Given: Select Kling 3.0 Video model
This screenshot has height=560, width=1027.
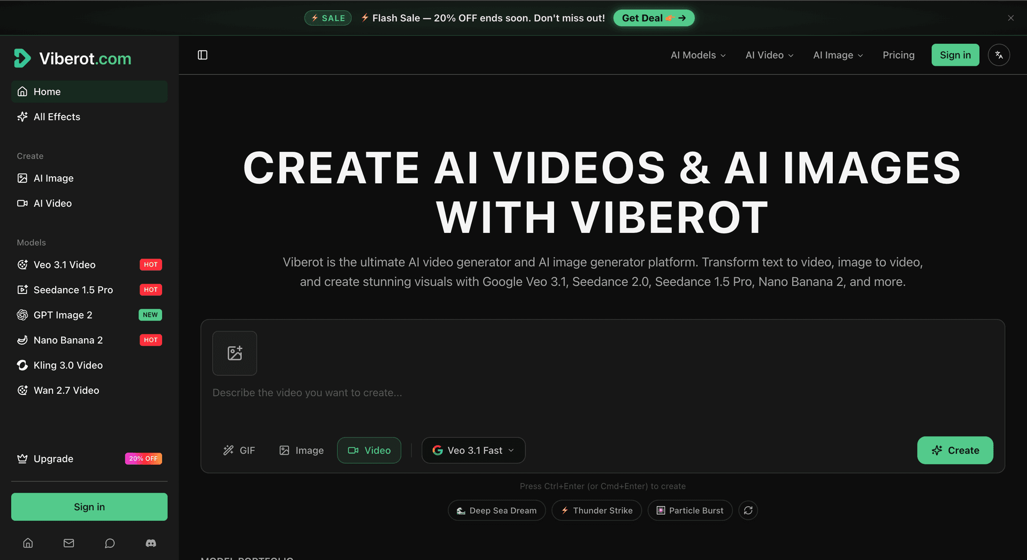Looking at the screenshot, I should (x=89, y=365).
